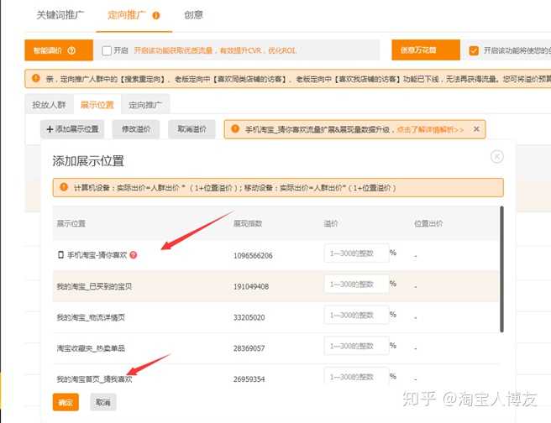Click the 修改溢价 button
This screenshot has height=423, width=551.
pyautogui.click(x=135, y=129)
